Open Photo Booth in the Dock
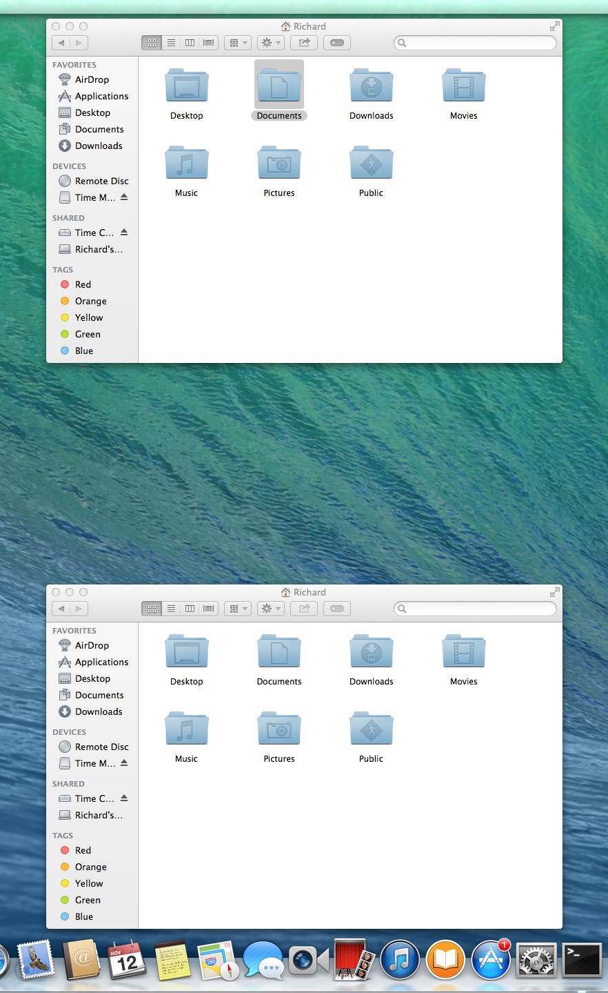This screenshot has height=993, width=608. [354, 959]
